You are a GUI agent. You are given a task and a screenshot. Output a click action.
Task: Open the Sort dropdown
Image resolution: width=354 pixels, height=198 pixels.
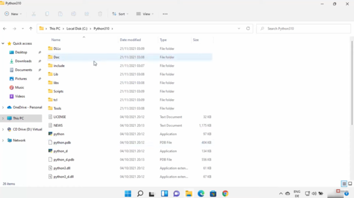click(x=120, y=14)
